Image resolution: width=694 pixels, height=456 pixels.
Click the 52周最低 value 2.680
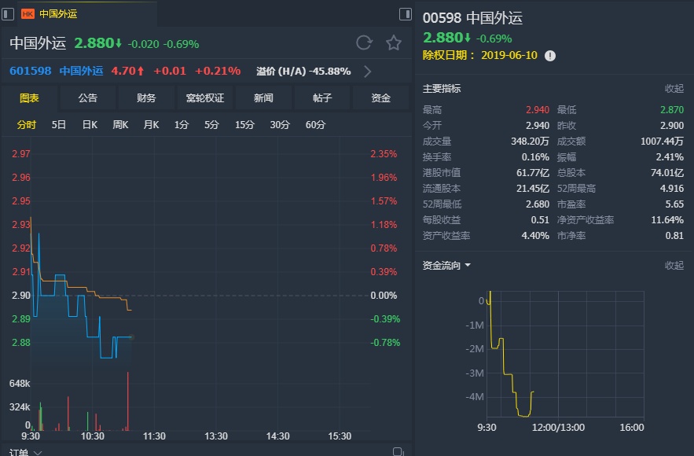(x=538, y=204)
